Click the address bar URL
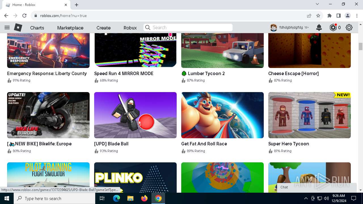363x204 pixels. (x=64, y=16)
